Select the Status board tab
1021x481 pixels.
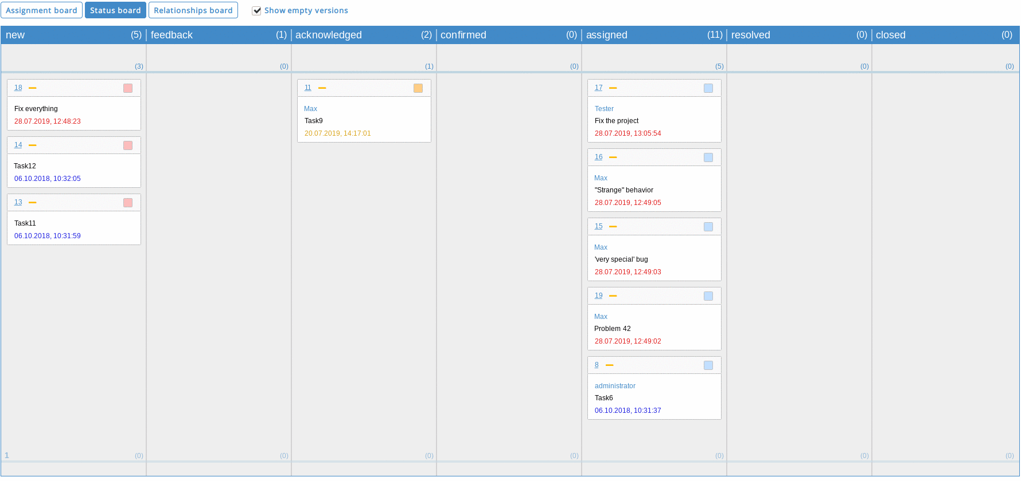115,10
